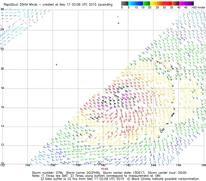Click the 14 latitude axis label
Screen dimensions: 206x181
(x=2, y=126)
